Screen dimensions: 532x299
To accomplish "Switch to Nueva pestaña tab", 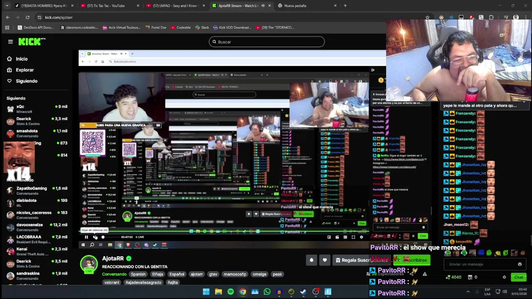I will [308, 6].
